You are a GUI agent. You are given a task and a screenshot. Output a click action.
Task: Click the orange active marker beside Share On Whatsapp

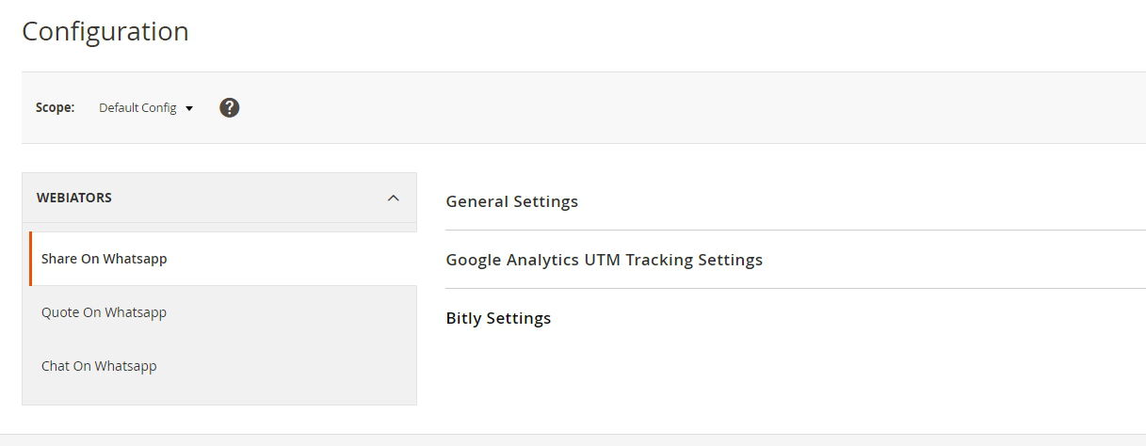click(30, 259)
